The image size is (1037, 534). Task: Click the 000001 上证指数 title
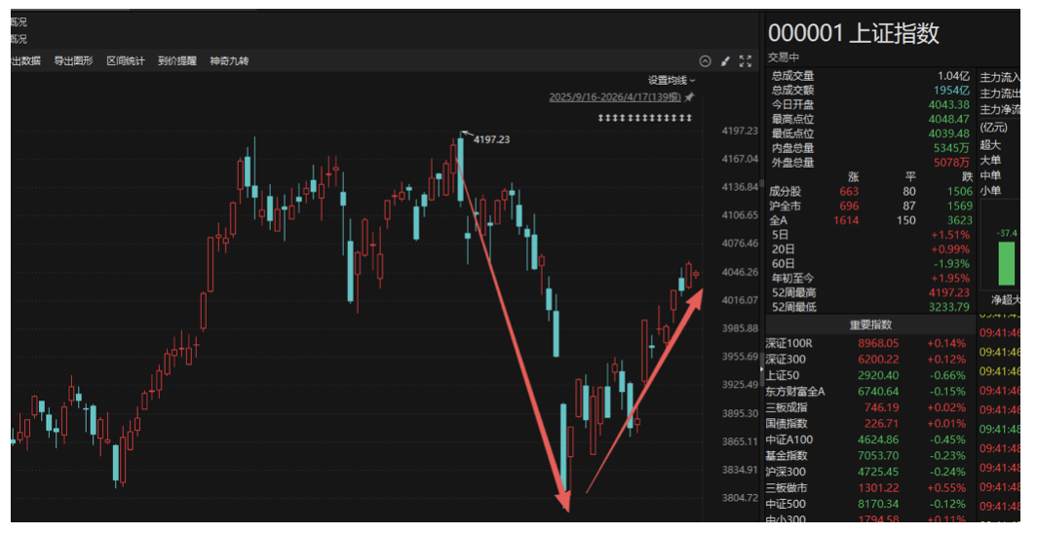point(853,33)
